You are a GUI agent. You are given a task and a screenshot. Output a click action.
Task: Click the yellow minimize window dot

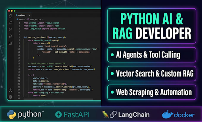[x=12, y=11]
